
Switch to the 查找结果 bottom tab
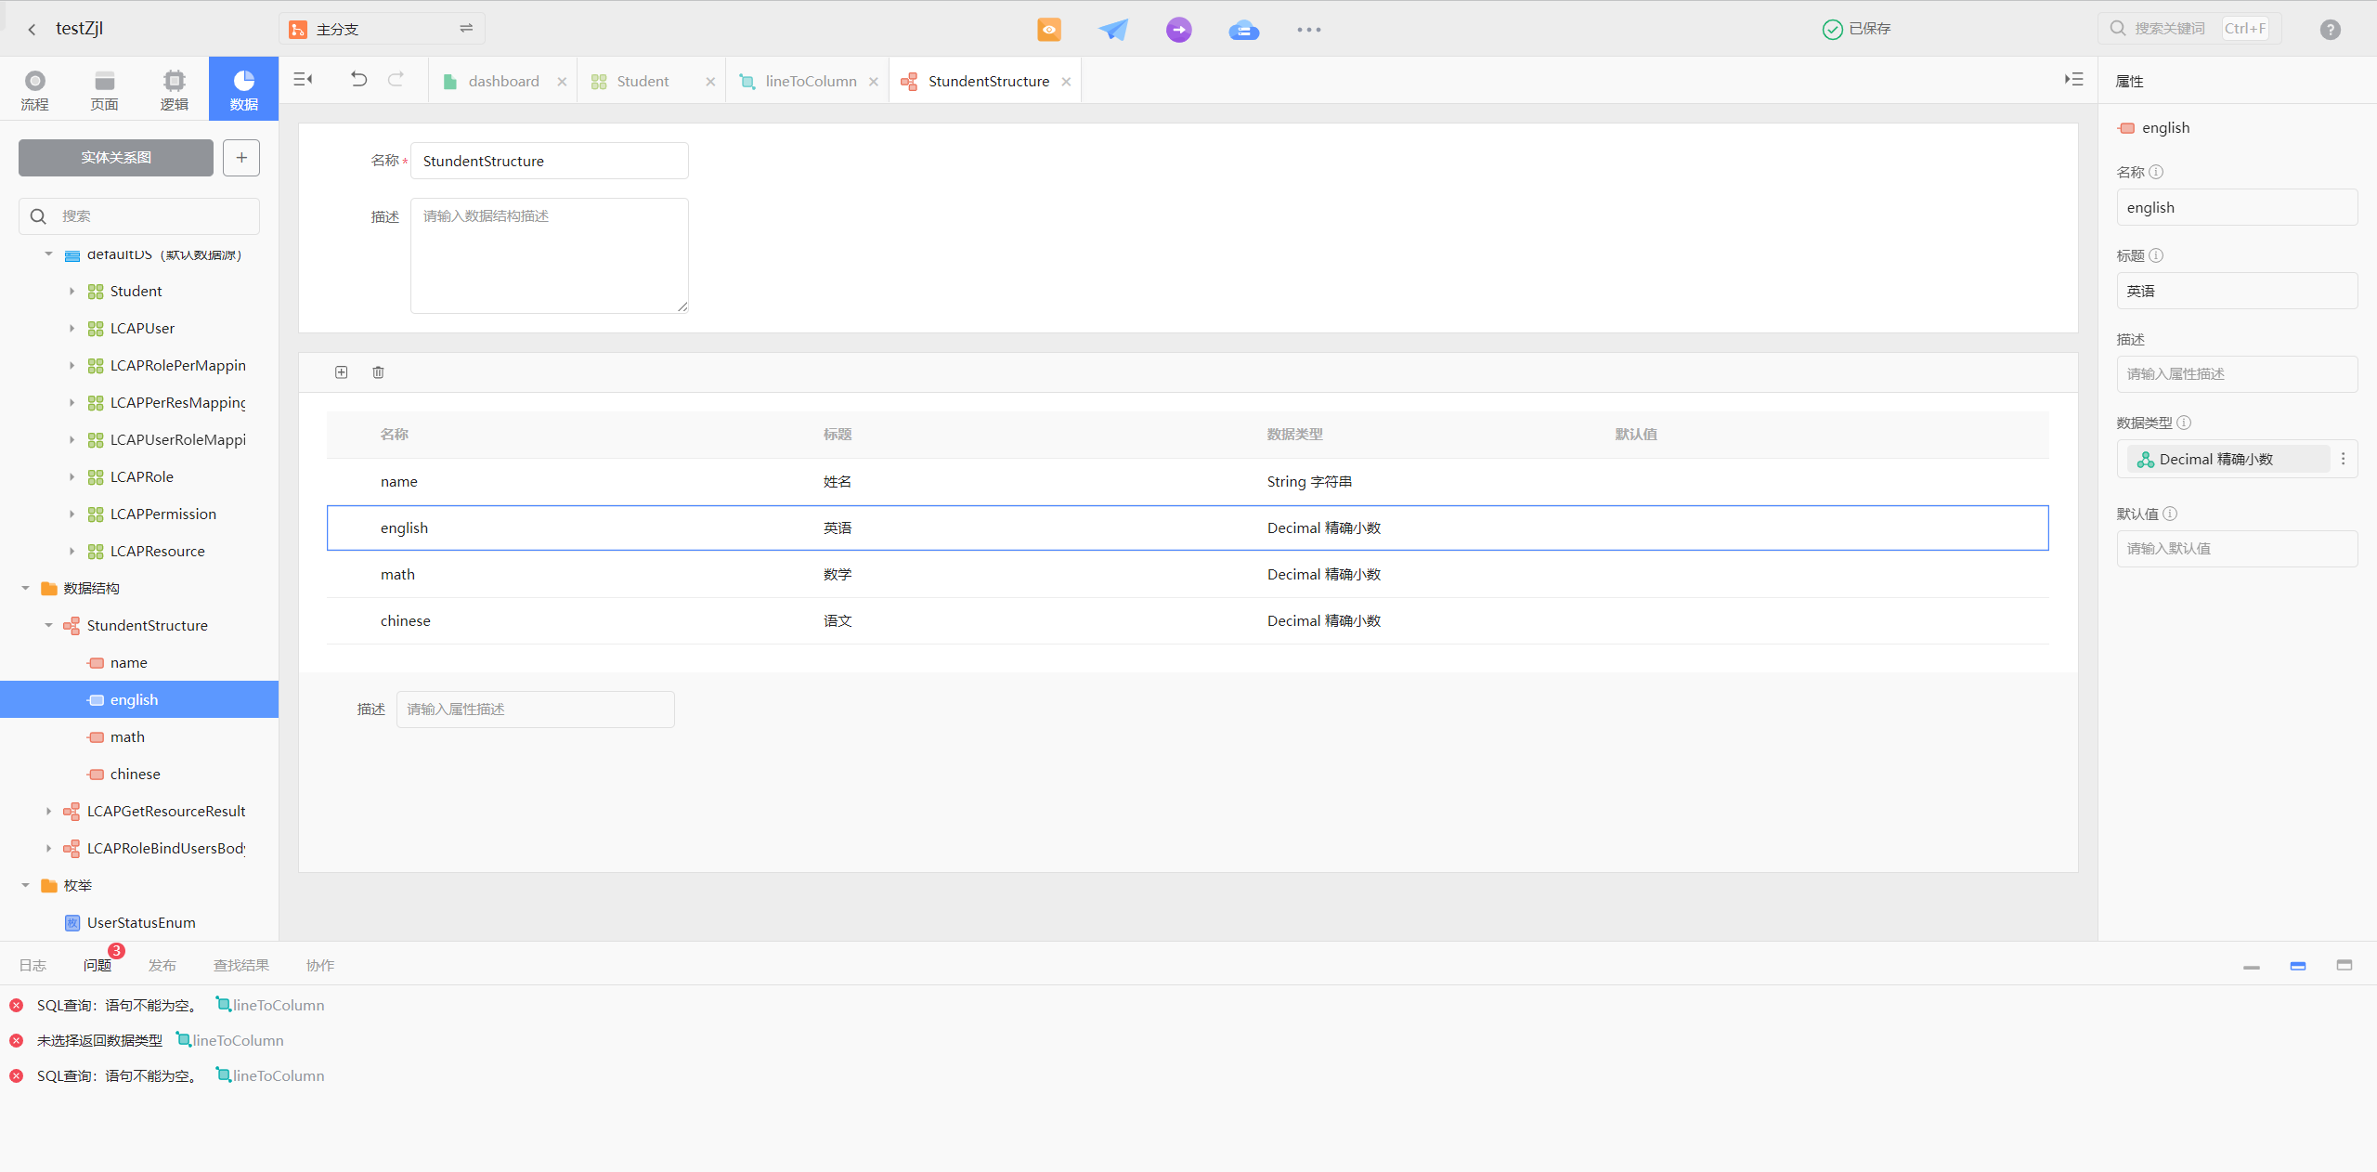(241, 966)
